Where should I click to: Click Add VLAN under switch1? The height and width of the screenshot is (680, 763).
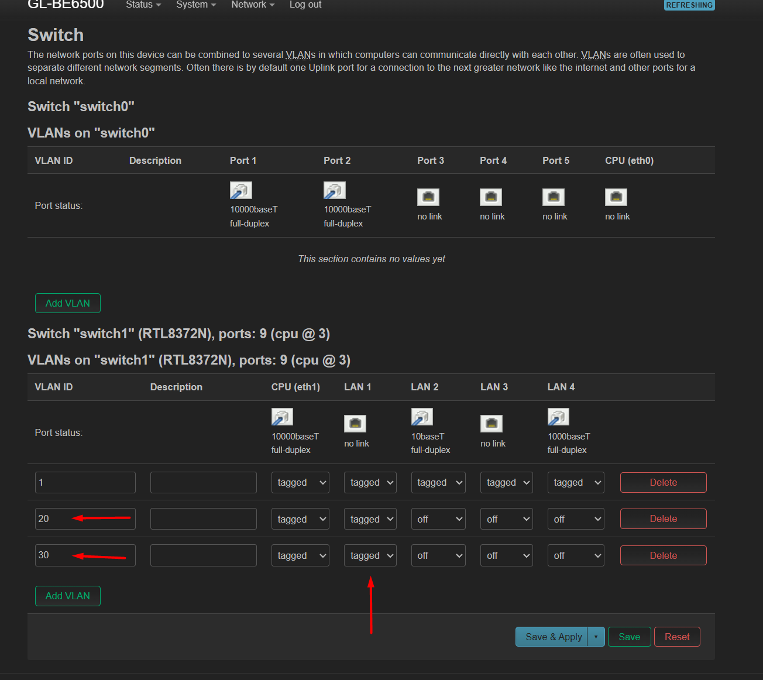(x=68, y=596)
